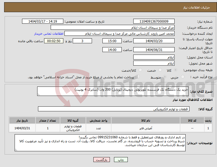Viewport: 217px width, 167px height.
Task: Click the delivery province ایلام field
Action: pyautogui.click(x=154, y=57)
